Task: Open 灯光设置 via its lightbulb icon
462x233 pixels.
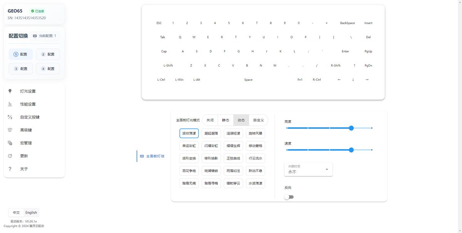Action: coord(10,91)
